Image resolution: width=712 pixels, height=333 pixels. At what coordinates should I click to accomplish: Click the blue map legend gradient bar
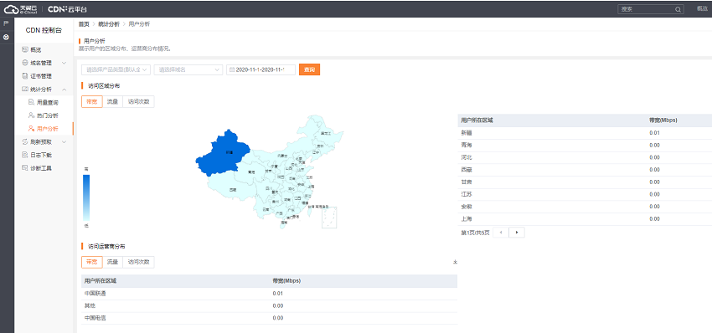point(86,197)
